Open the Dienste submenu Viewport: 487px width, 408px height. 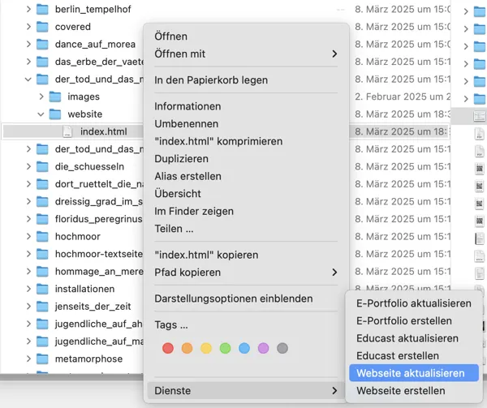click(246, 391)
